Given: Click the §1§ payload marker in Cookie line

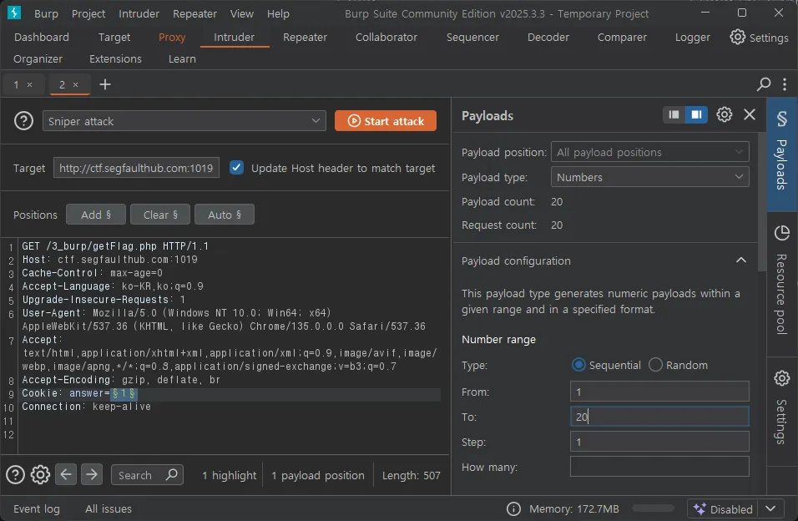Looking at the screenshot, I should point(124,393).
